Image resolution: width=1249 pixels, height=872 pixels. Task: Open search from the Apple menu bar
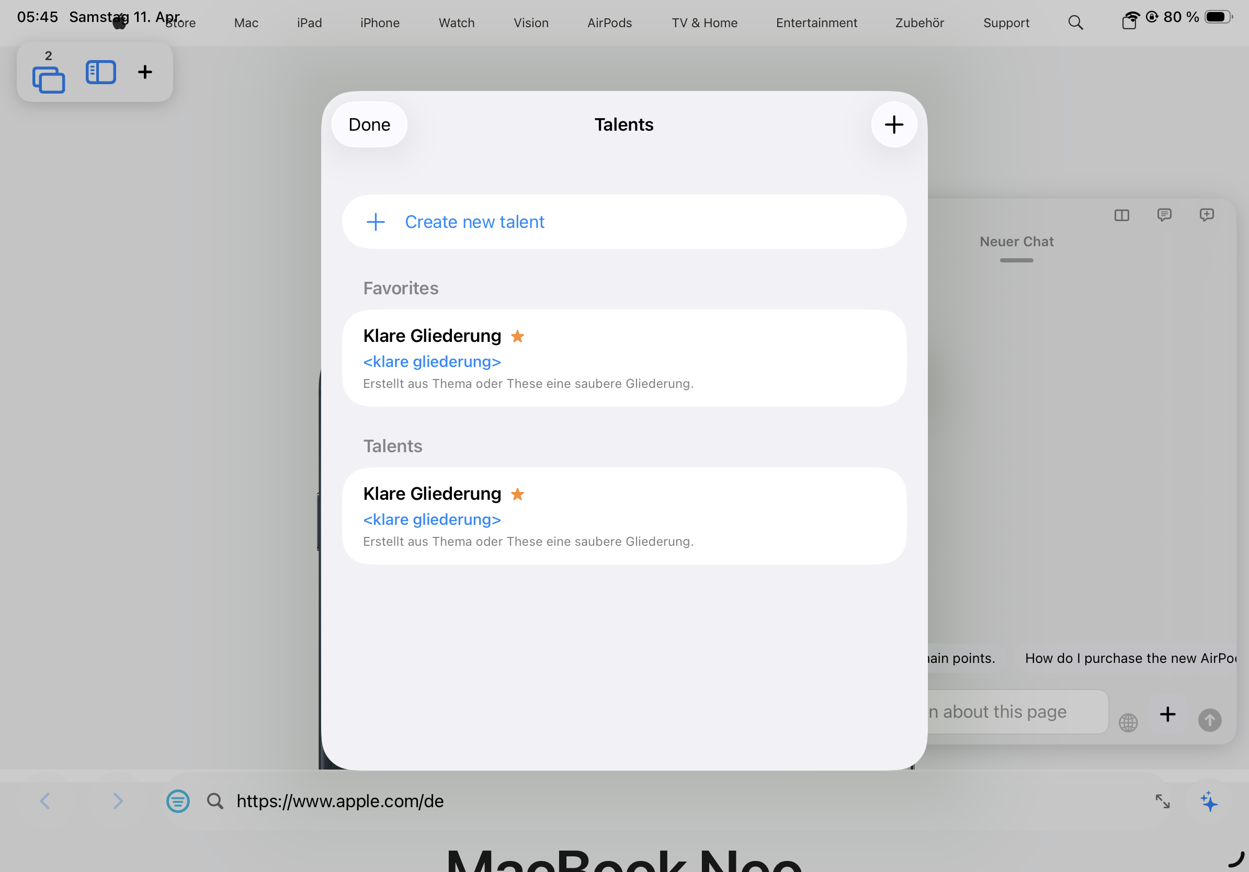(1075, 23)
